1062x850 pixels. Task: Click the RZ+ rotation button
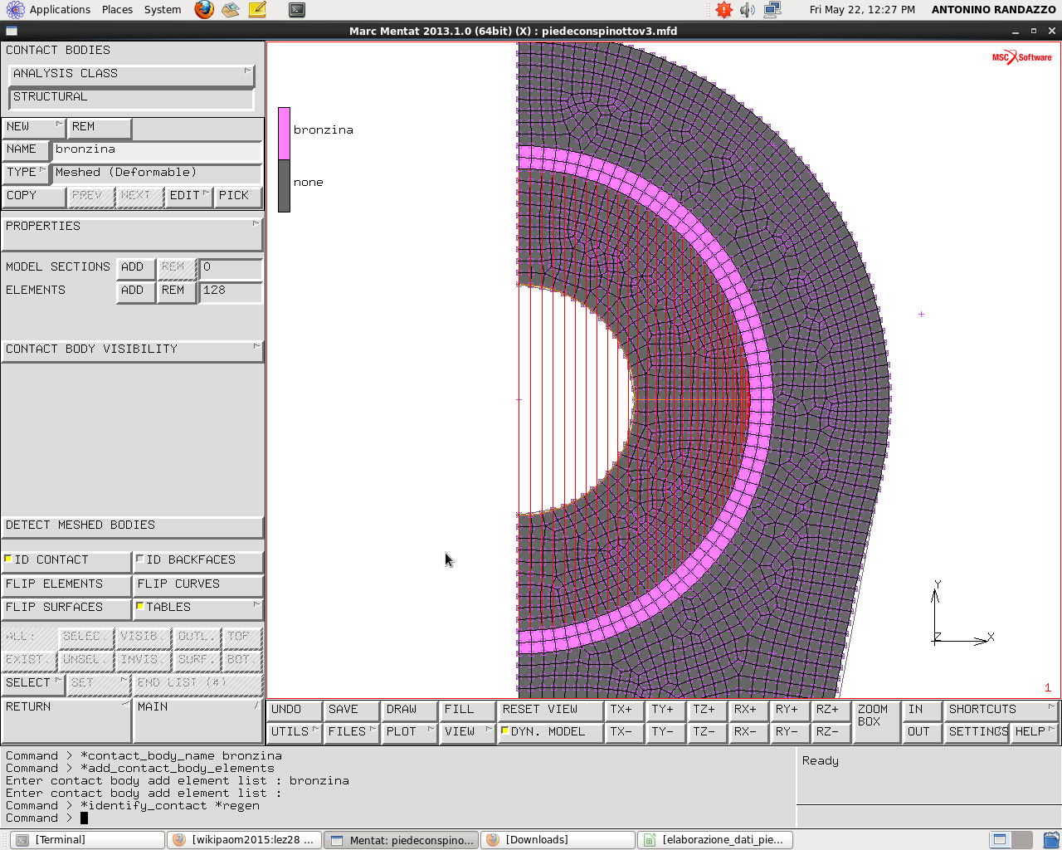831,710
